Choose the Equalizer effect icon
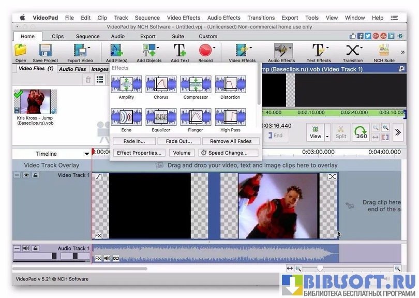Screen dimensions: 419x298 point(161,117)
